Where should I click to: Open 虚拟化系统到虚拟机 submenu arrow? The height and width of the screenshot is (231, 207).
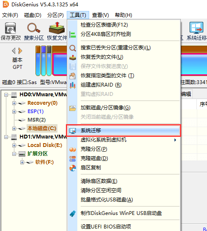[175, 140]
